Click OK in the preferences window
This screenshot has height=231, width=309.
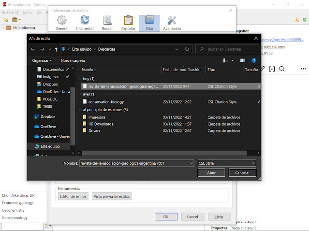[x=166, y=217]
